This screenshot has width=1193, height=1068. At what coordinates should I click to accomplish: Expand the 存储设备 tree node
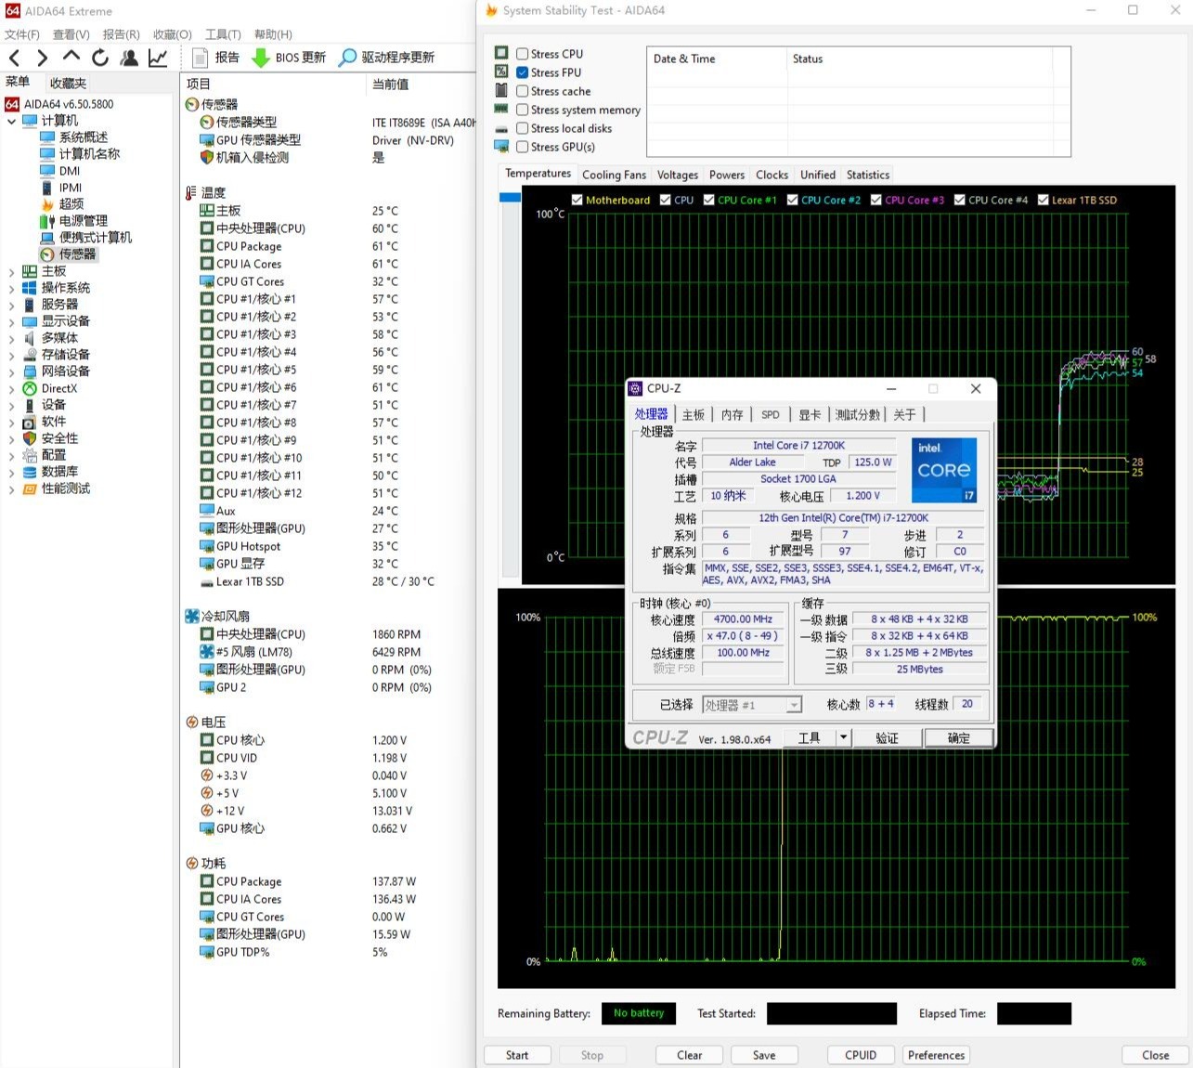pyautogui.click(x=11, y=355)
